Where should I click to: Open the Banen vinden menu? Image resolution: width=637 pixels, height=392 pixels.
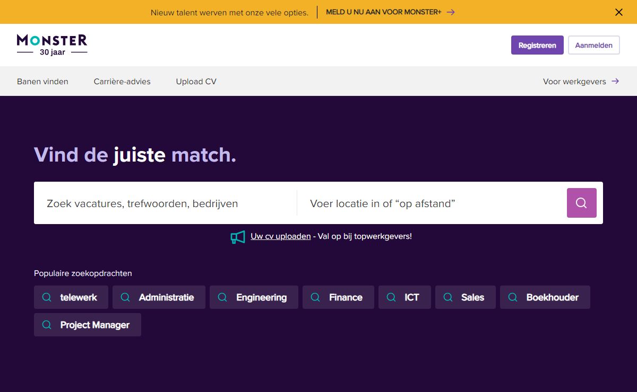click(42, 82)
